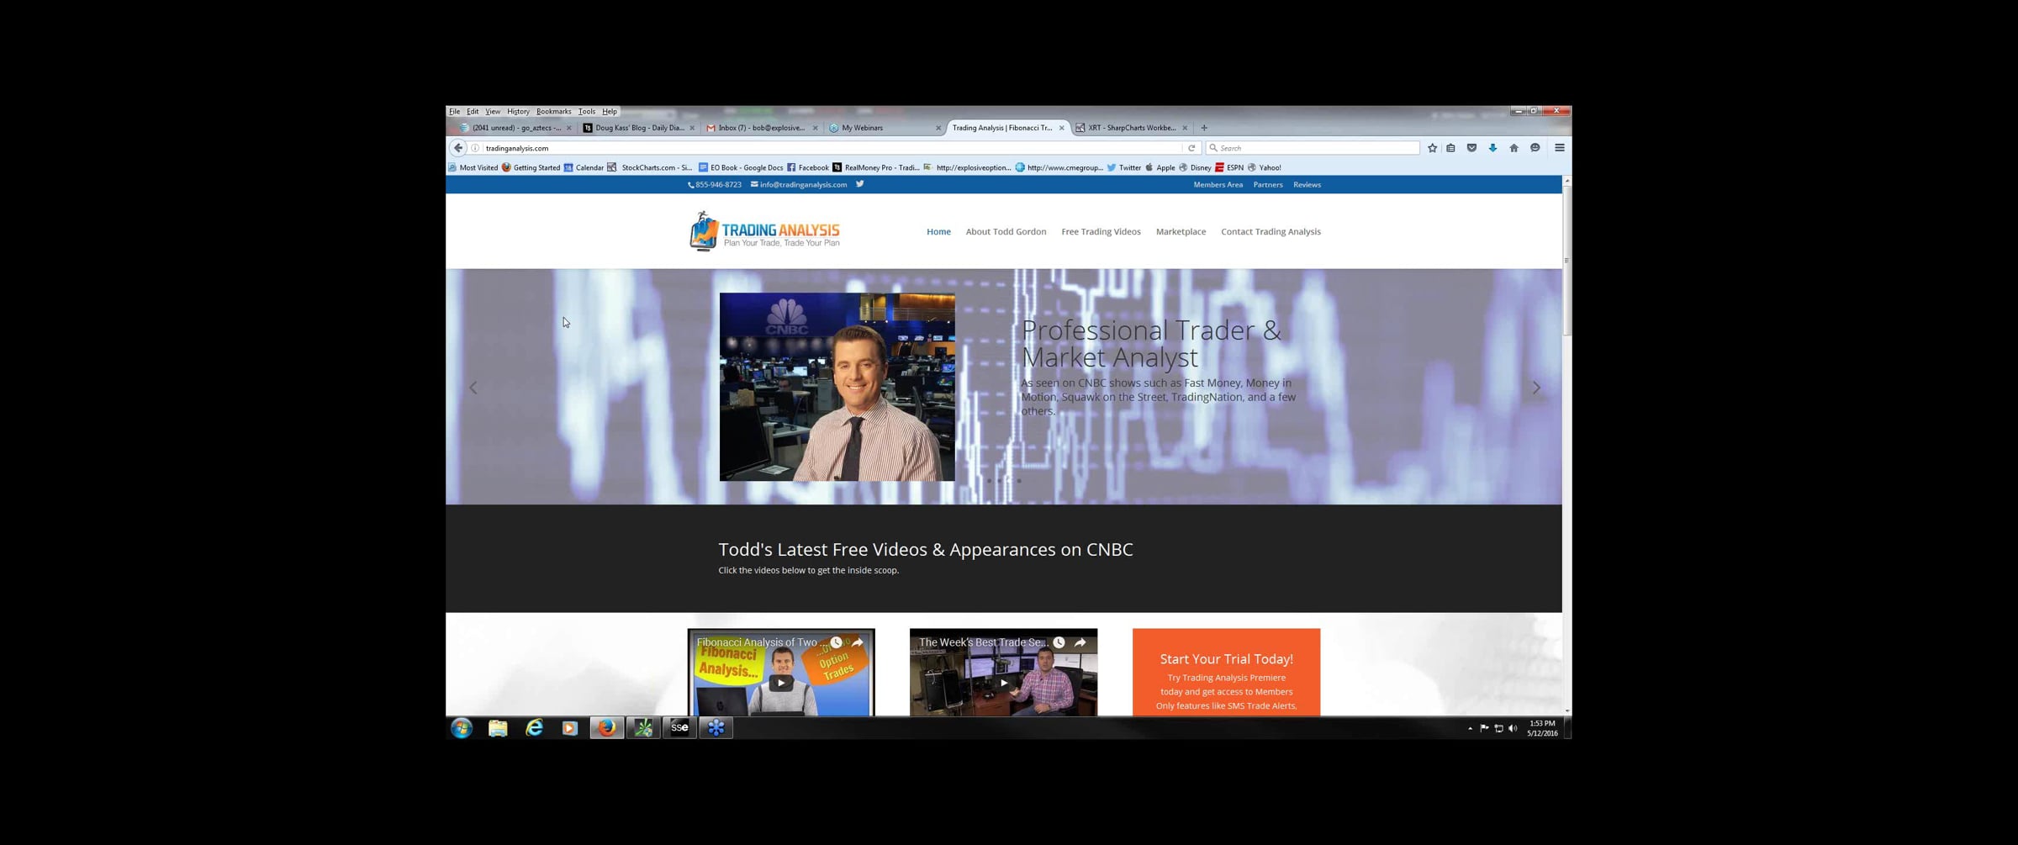Screen dimensions: 2018x845
Task: Go to the browser Home icon
Action: [x=1513, y=148]
